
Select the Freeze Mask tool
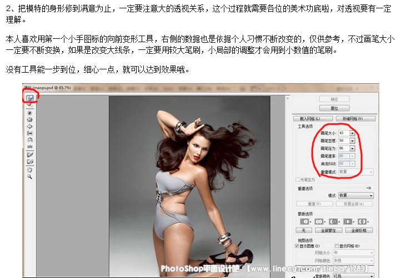pyautogui.click(x=29, y=154)
